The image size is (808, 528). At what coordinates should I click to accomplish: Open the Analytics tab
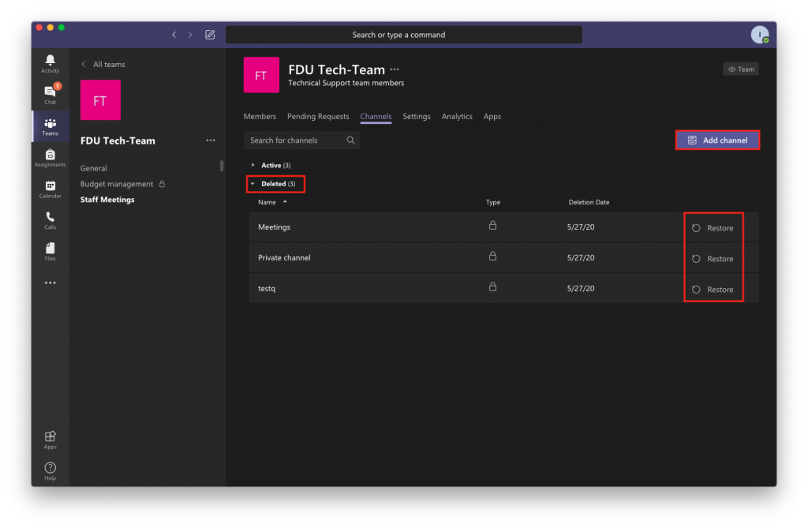(x=457, y=117)
